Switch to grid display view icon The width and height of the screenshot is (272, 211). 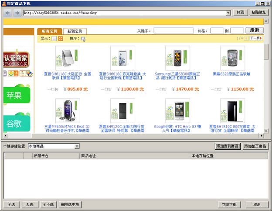coord(60,39)
